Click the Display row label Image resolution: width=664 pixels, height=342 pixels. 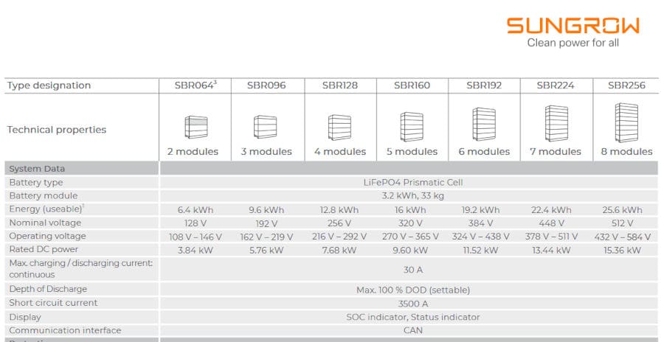pyautogui.click(x=25, y=317)
